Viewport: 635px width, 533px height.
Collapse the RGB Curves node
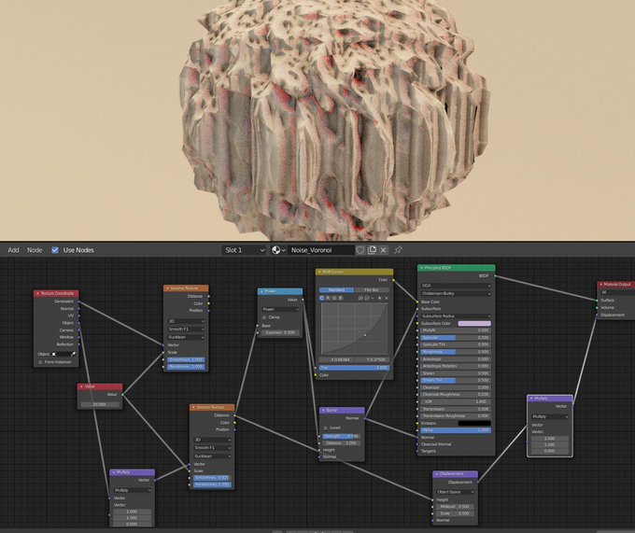[x=319, y=272]
